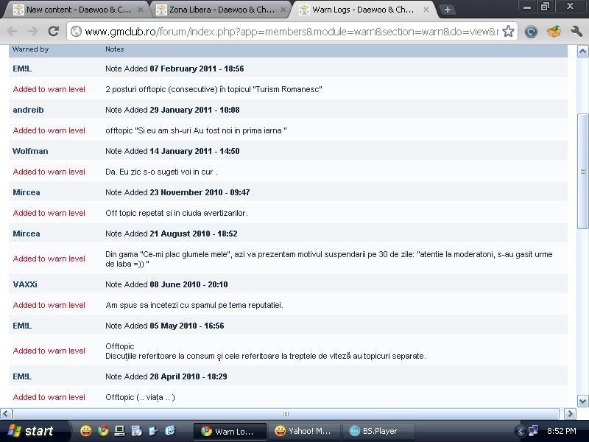Open Wolfman's member profile link
Screen dimensions: 589x442
(x=30, y=151)
